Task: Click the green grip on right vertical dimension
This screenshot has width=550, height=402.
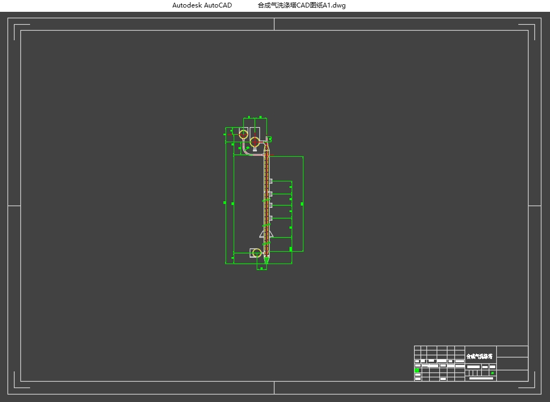Action: click(302, 204)
